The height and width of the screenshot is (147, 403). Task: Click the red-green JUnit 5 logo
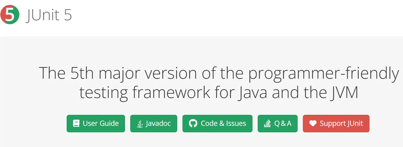pos(10,14)
